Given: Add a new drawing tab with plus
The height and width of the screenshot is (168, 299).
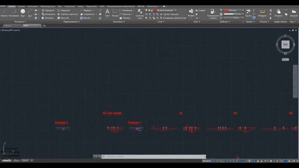Looking at the screenshot, I should [x=44, y=26].
